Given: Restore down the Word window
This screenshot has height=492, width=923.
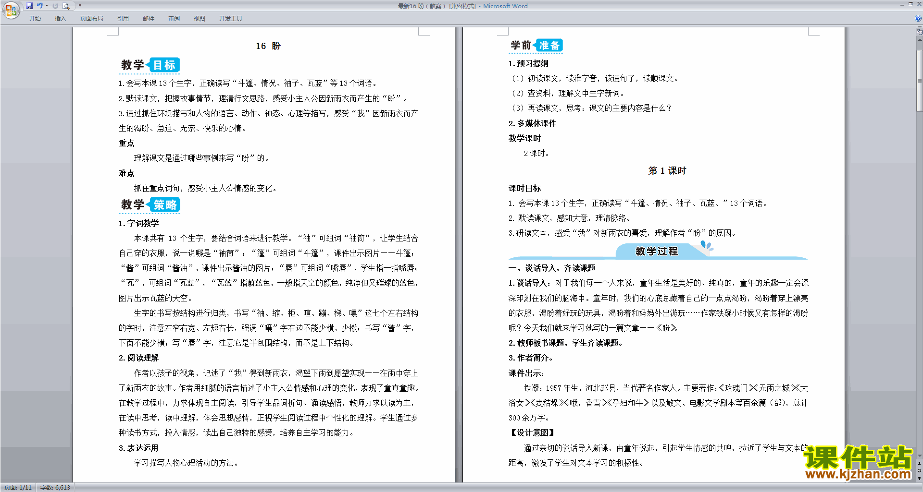Looking at the screenshot, I should pyautogui.click(x=911, y=4).
